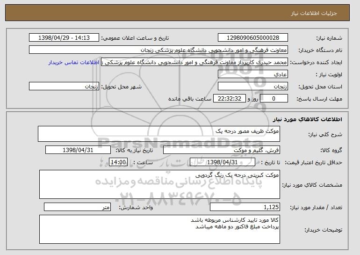
Task: Click the ایجاد کننده درخواست label
Action: pyautogui.click(x=316, y=62)
